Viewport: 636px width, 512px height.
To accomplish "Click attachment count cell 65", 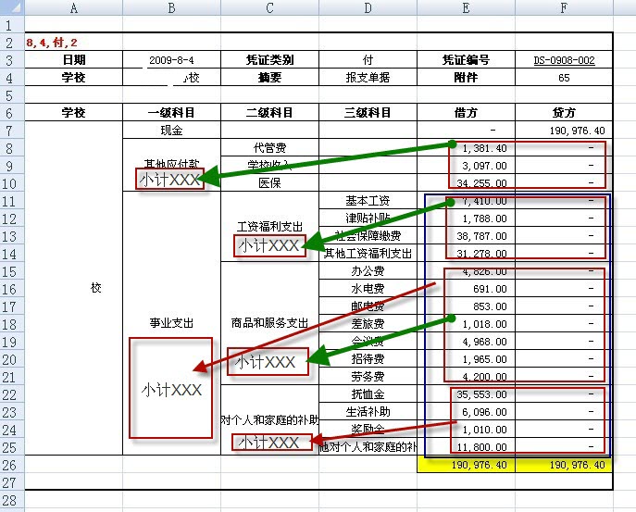I will click(564, 78).
